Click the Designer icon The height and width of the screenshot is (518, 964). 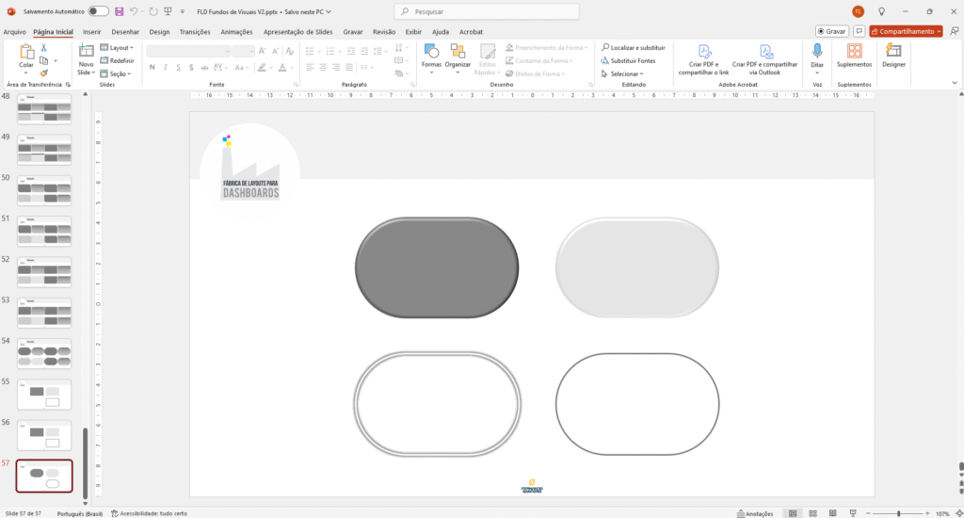click(893, 54)
